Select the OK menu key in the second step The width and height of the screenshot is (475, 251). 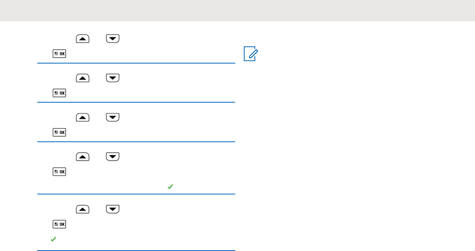coord(59,93)
